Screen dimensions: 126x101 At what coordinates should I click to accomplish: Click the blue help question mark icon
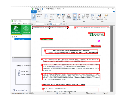114,12
